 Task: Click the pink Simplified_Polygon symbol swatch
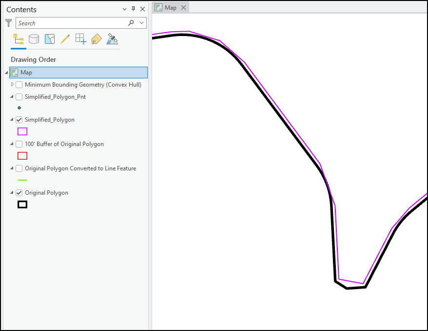(22, 131)
